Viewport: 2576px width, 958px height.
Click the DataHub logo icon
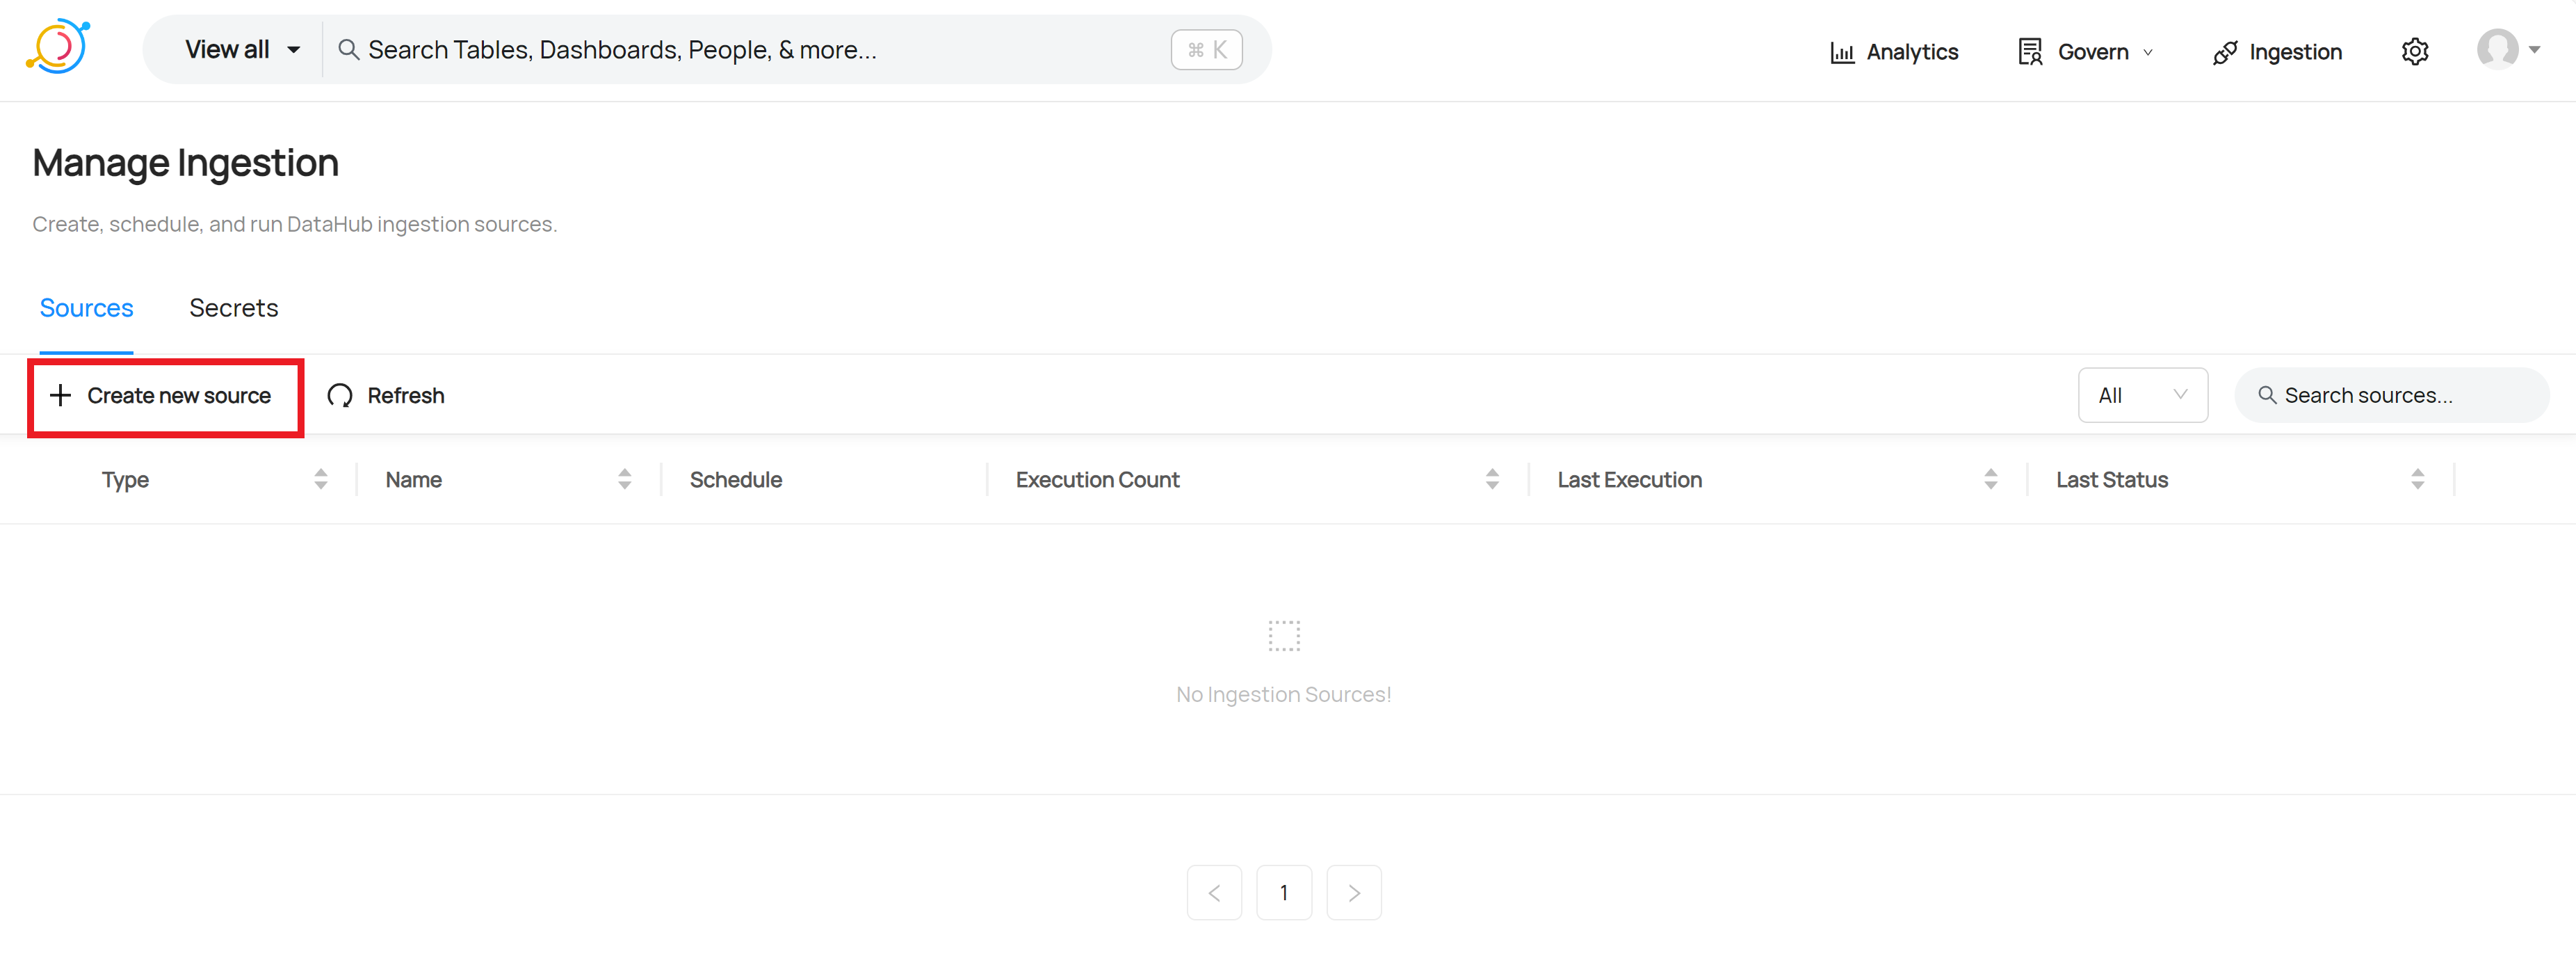58,47
